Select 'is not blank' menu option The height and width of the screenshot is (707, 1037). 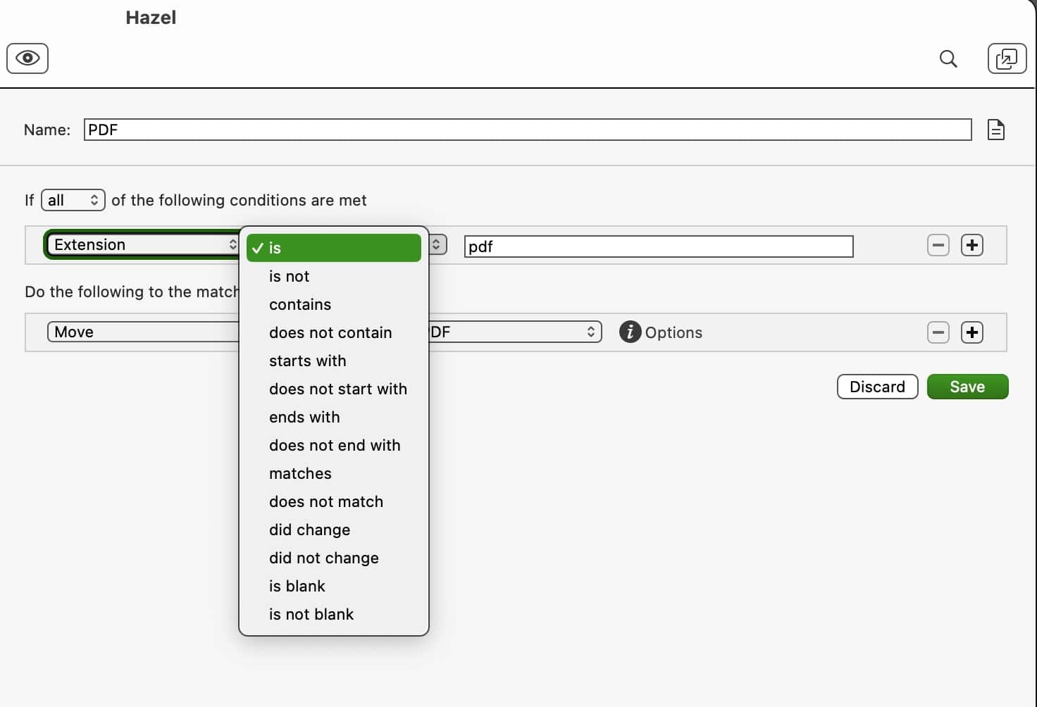pos(311,614)
